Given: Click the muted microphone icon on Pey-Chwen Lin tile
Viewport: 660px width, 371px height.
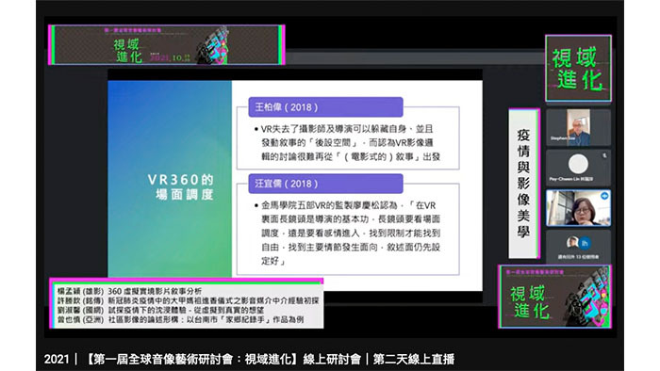Looking at the screenshot, I should coord(604,155).
